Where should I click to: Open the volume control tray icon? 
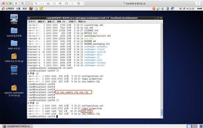point(163,9)
